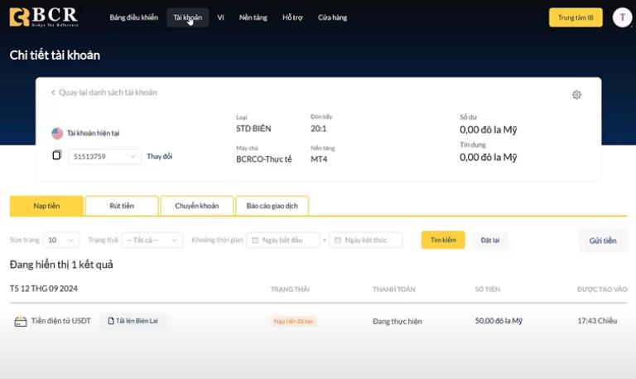
Task: Open the Báo cáo giao dịch tab
Action: pos(272,206)
